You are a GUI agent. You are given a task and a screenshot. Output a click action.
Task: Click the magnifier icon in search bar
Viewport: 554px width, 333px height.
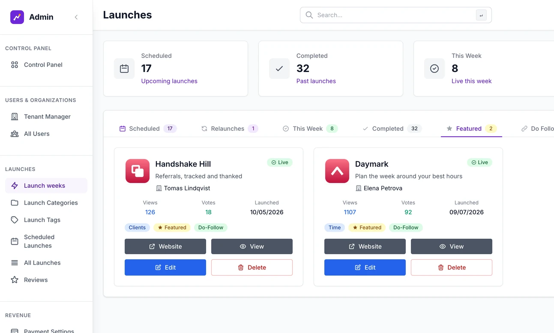pyautogui.click(x=309, y=15)
